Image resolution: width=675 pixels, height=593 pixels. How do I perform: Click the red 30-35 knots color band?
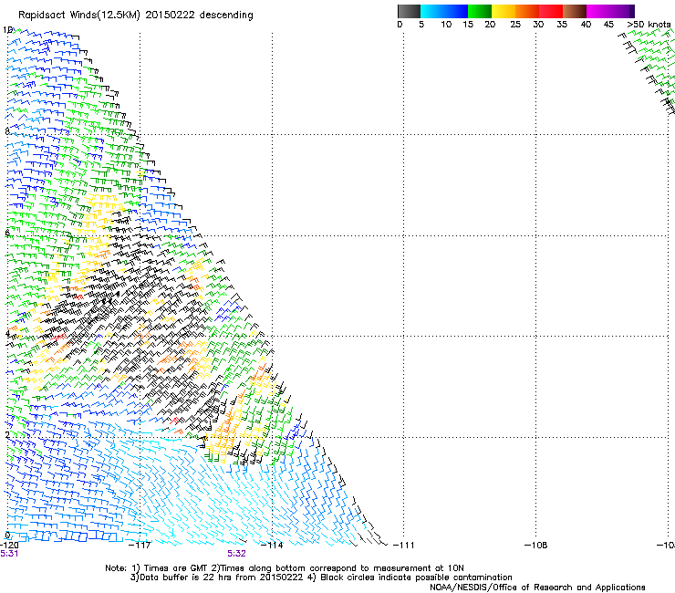tap(551, 11)
